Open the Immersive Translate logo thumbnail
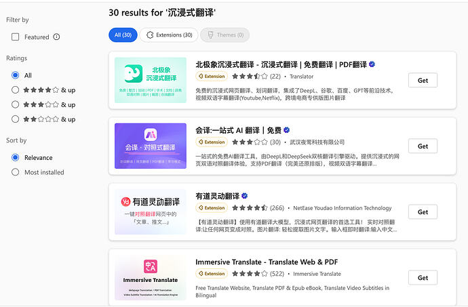The height and width of the screenshot is (307, 468). point(150,277)
